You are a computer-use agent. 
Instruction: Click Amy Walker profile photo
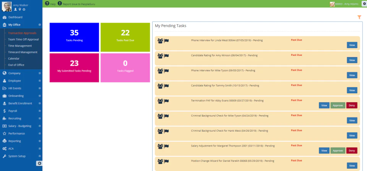[6, 7]
